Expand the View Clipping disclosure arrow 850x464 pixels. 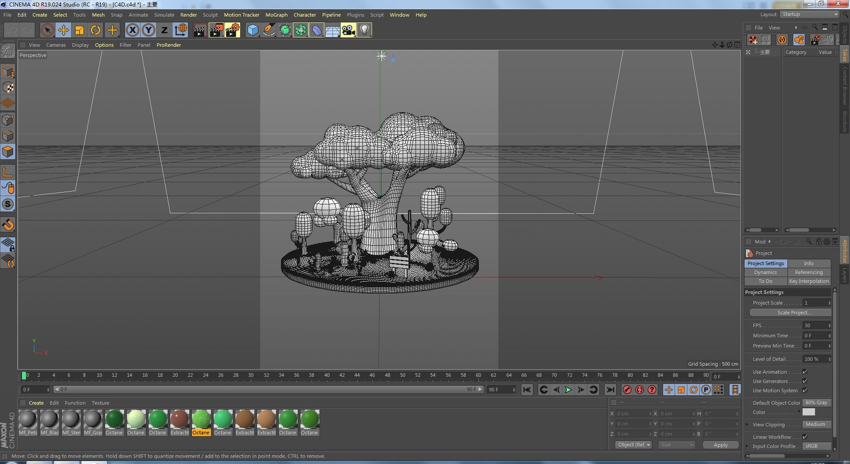(x=747, y=425)
